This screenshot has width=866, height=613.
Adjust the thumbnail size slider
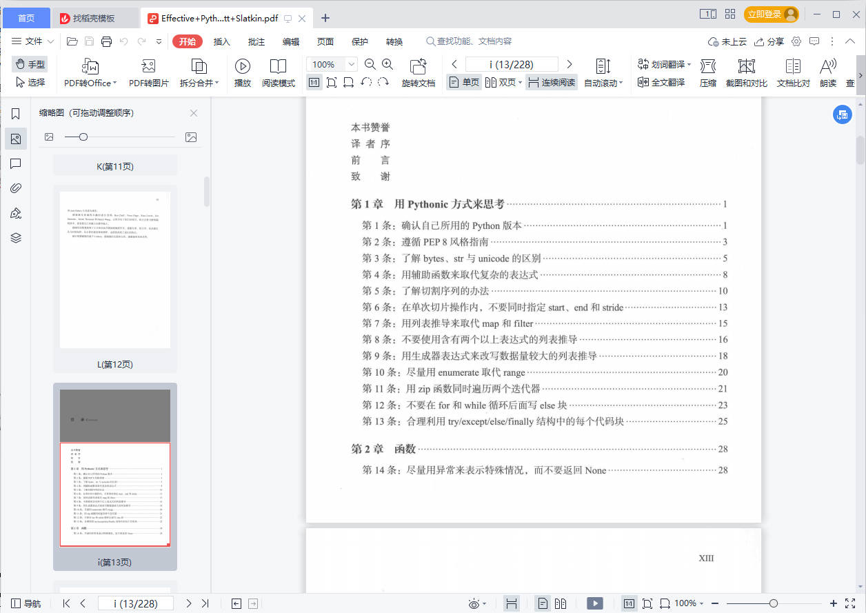(83, 137)
